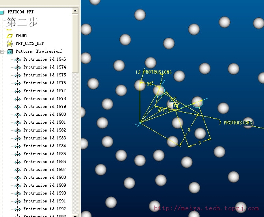Collapse the Pattern (Protrusion) tree node

tap(2, 52)
